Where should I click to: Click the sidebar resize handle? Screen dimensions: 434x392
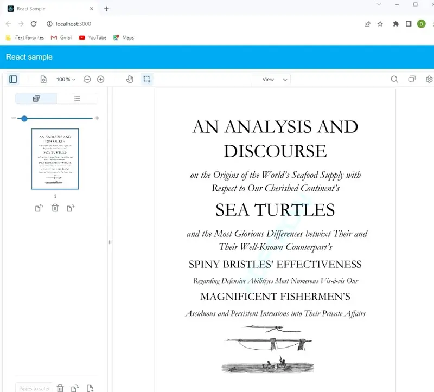coord(110,242)
